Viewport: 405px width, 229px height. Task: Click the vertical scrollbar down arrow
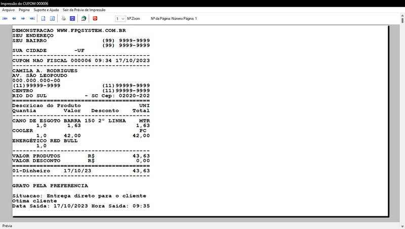point(402,226)
